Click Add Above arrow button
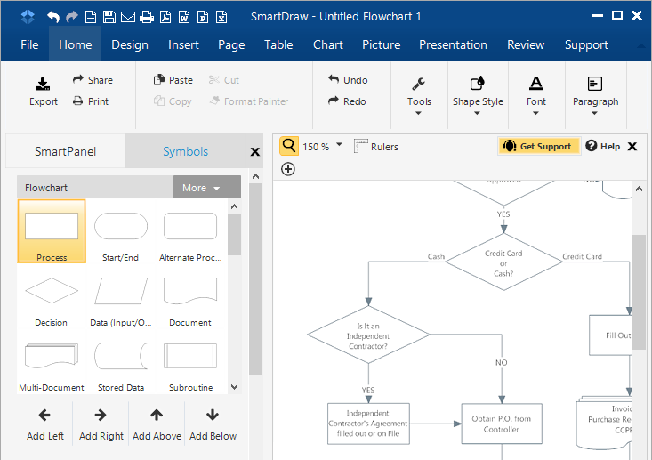 [x=157, y=424]
